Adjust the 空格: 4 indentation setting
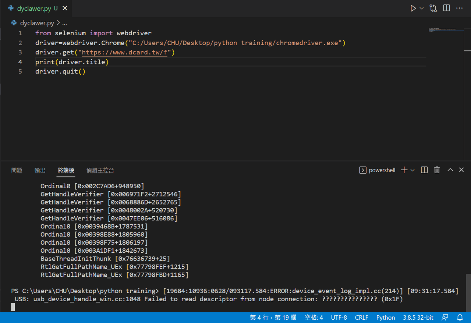The height and width of the screenshot is (323, 471). 314,317
